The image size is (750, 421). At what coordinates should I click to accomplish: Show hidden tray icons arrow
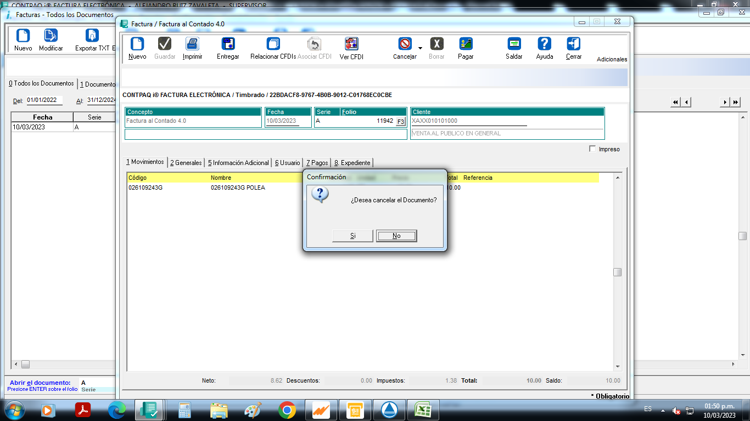pos(663,410)
